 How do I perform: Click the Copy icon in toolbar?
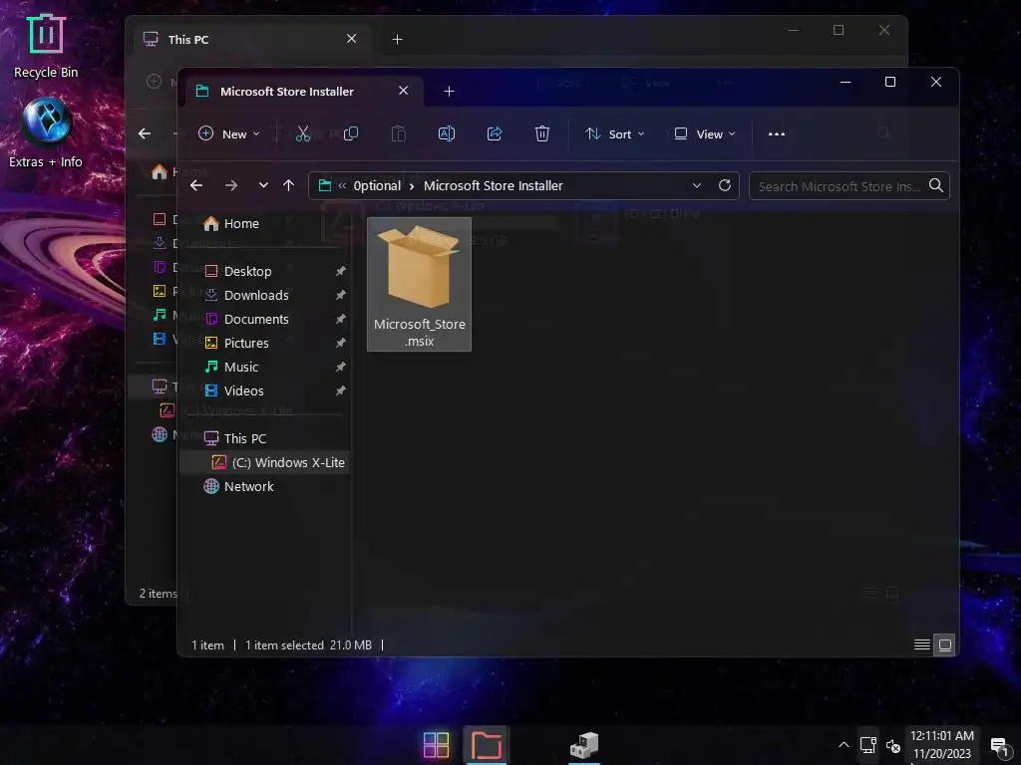point(351,134)
